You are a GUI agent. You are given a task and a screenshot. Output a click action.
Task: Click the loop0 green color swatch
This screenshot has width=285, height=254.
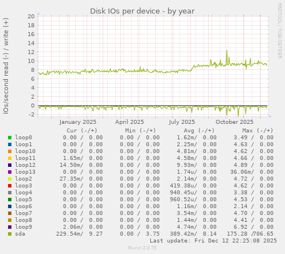pos(10,138)
